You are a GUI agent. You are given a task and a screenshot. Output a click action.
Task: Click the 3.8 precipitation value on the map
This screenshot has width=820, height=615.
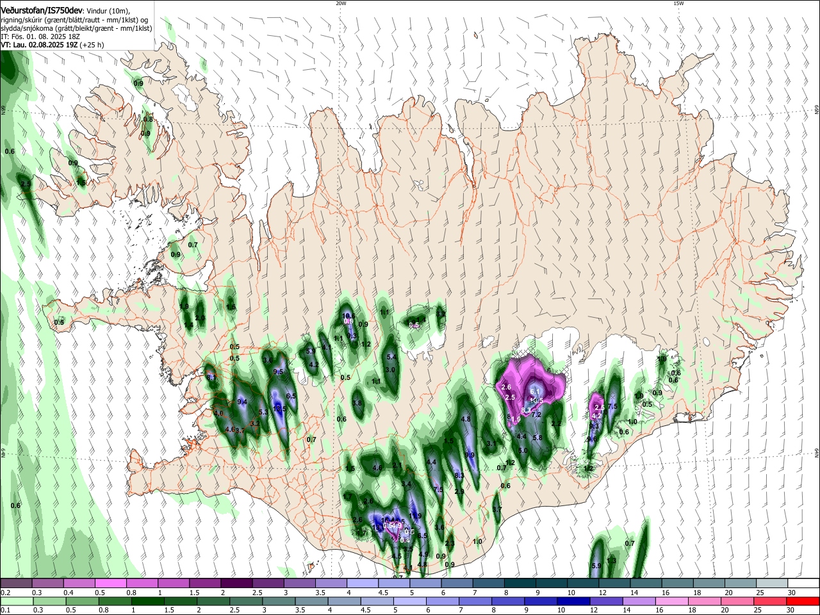click(357, 403)
